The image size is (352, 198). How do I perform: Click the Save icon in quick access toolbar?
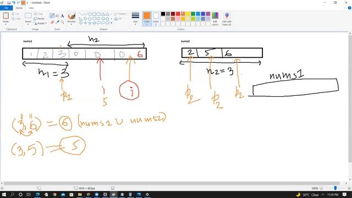pyautogui.click(x=9, y=3)
